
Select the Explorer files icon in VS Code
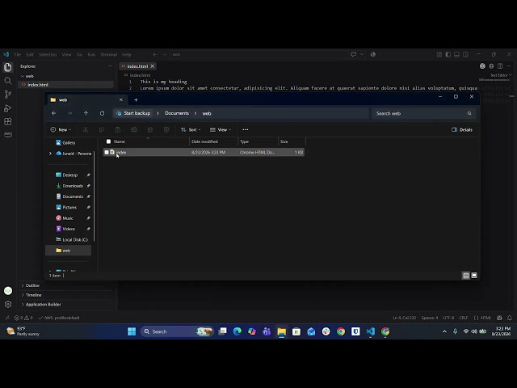pos(8,67)
